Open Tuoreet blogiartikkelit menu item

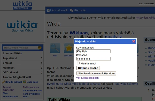coord(17,77)
